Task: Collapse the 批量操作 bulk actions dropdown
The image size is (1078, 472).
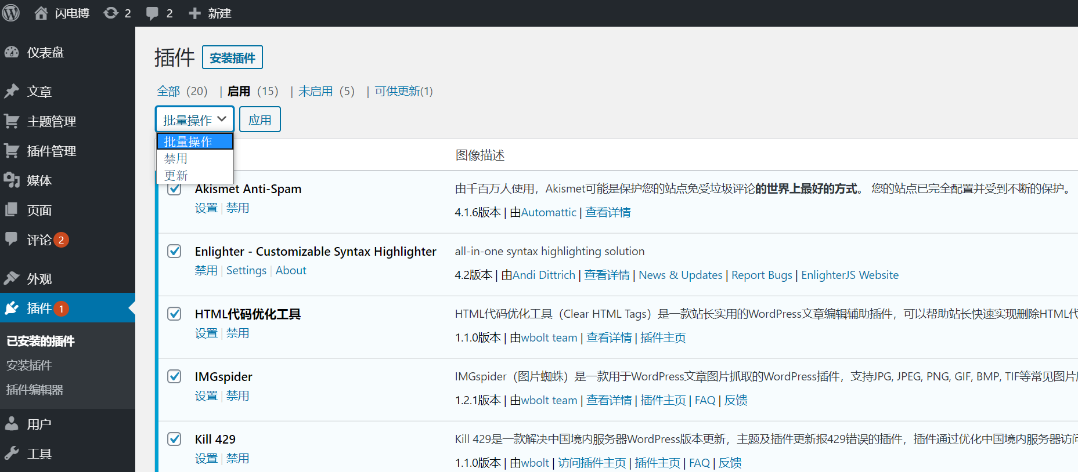Action: click(x=194, y=119)
